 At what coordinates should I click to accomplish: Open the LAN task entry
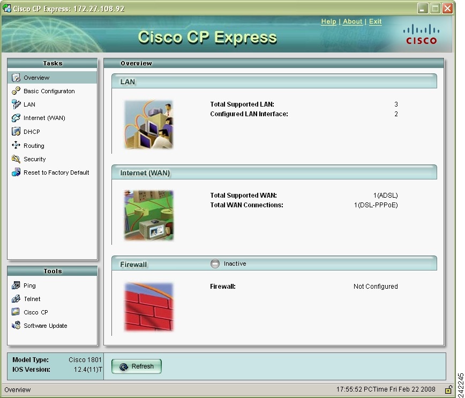coord(29,104)
